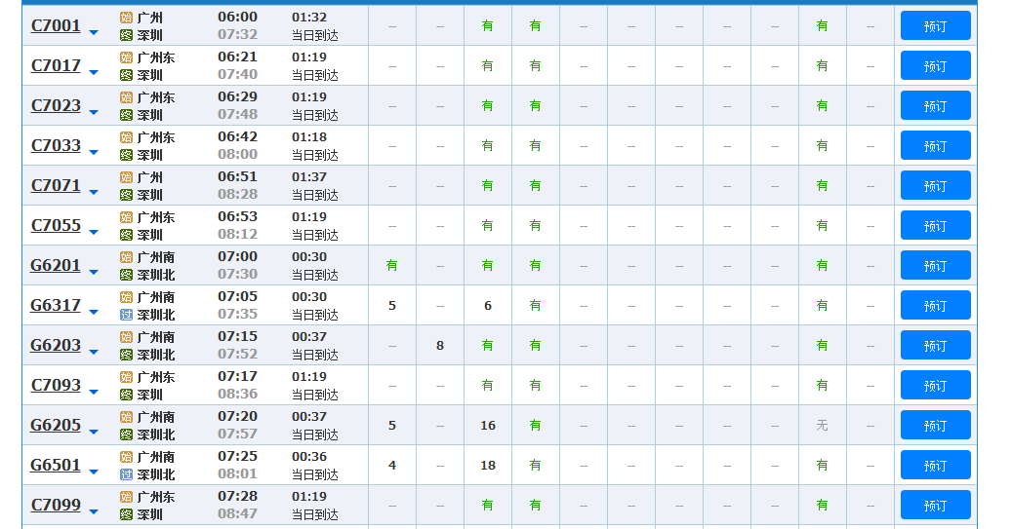The height and width of the screenshot is (529, 1011).
Task: Select arrival time 08:36 for C7093
Action: click(x=237, y=394)
